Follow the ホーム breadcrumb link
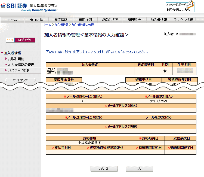This screenshot has height=177, width=204. point(47,25)
